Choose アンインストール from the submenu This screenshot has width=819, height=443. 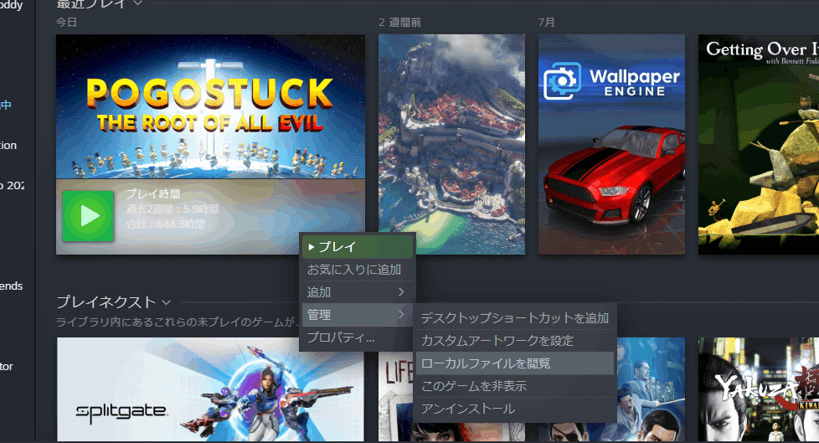514,409
